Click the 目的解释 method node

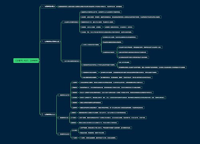click(75, 103)
